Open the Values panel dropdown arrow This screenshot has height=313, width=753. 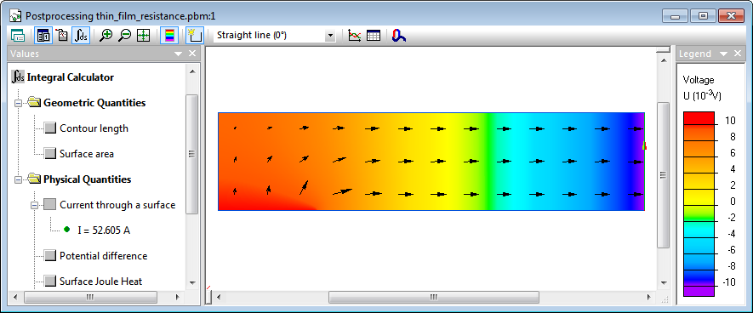(x=178, y=54)
